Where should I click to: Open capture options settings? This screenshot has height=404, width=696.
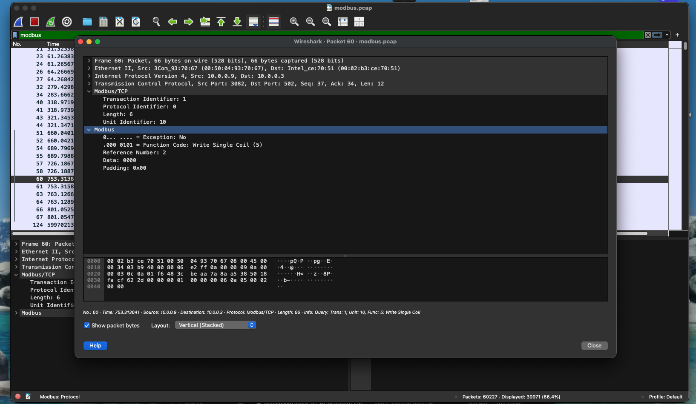[x=66, y=22]
